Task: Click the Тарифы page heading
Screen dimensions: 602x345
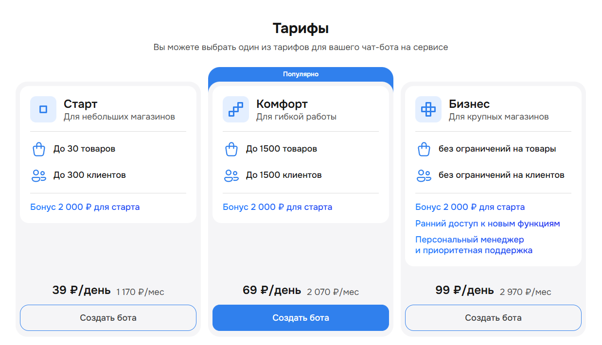Action: pyautogui.click(x=301, y=28)
